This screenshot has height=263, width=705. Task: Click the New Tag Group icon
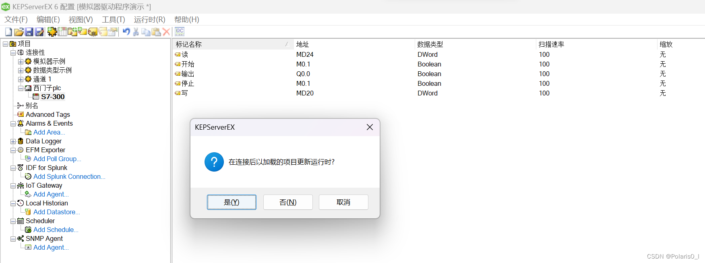coord(72,32)
